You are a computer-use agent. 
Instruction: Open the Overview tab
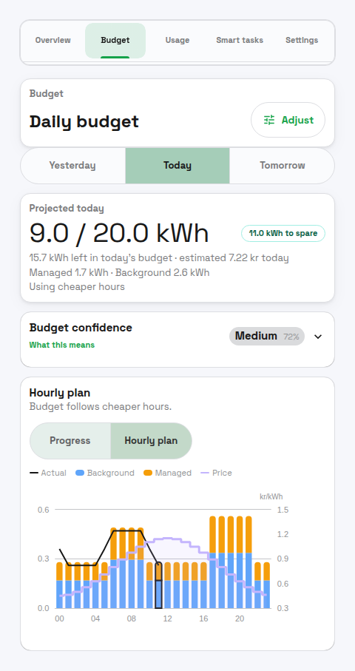coord(53,40)
